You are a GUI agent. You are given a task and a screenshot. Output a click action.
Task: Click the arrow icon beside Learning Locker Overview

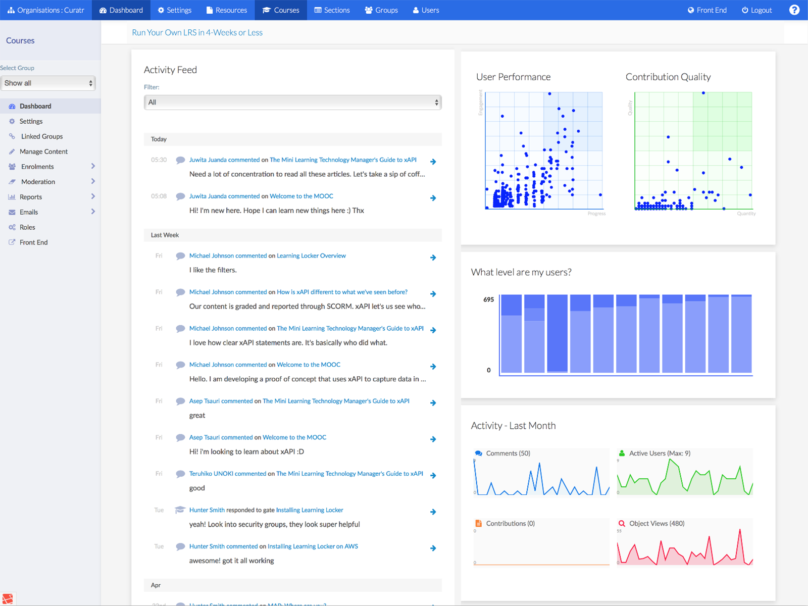(x=433, y=258)
